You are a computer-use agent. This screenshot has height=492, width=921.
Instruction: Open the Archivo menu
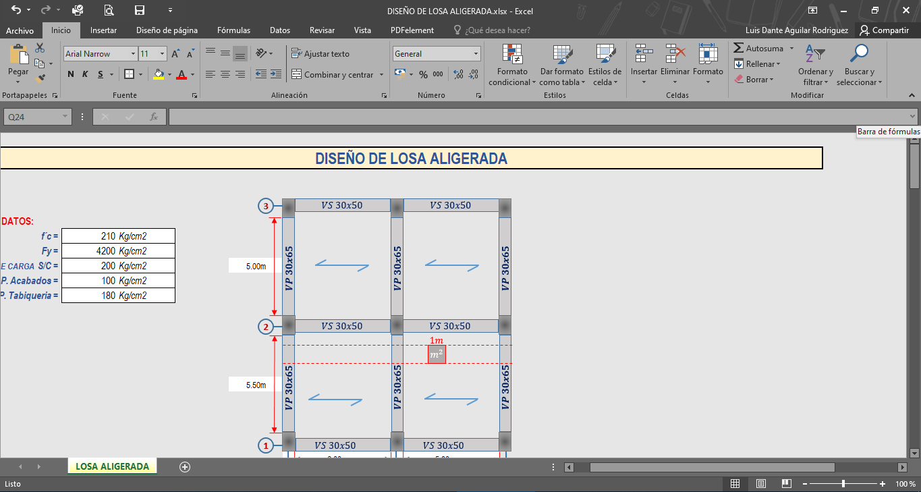coord(20,30)
